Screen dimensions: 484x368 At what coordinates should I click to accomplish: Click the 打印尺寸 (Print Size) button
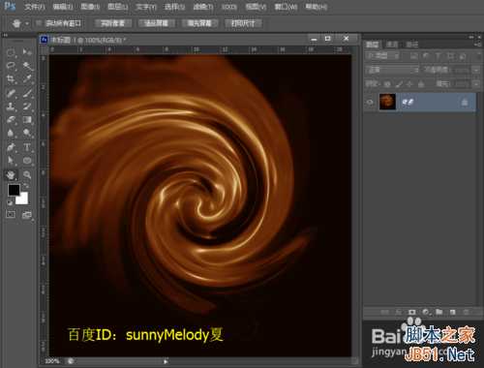pyautogui.click(x=243, y=23)
